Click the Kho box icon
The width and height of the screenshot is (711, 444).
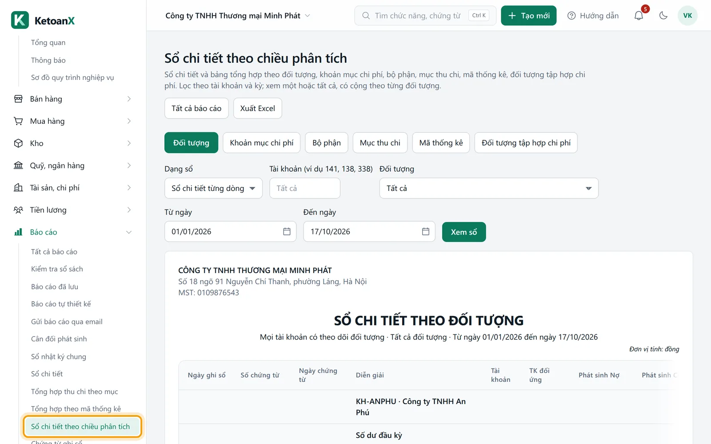(x=18, y=143)
